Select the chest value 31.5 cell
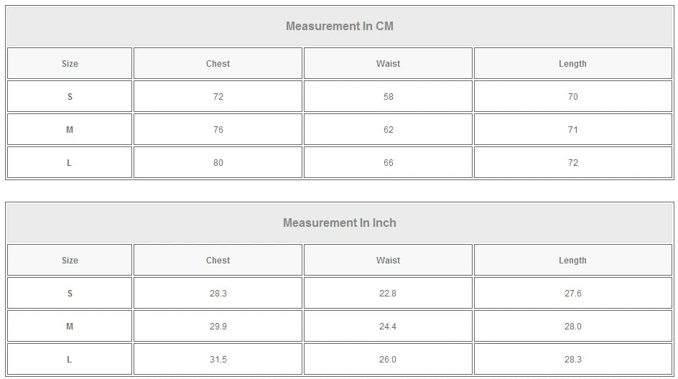Screen dimensions: 678x379 [218, 360]
